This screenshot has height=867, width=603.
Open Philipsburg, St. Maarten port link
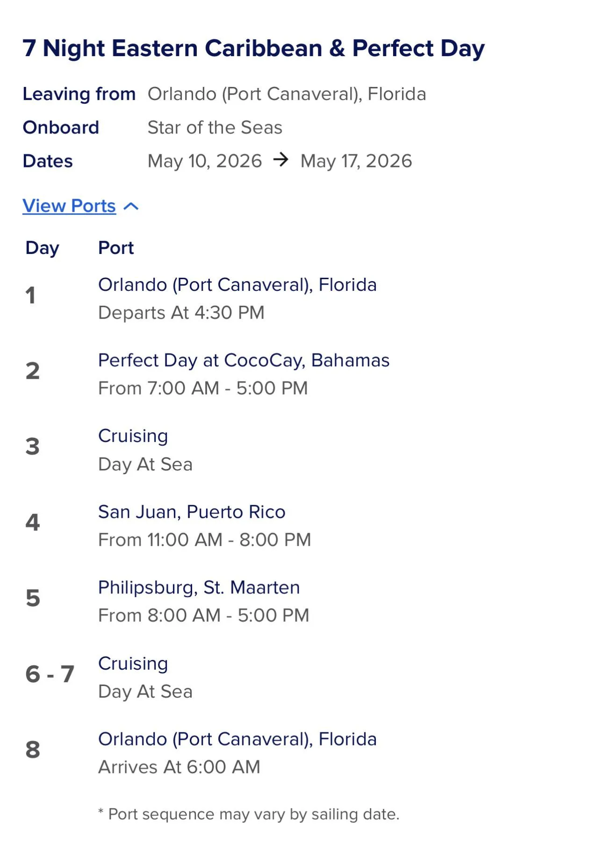[x=199, y=588]
